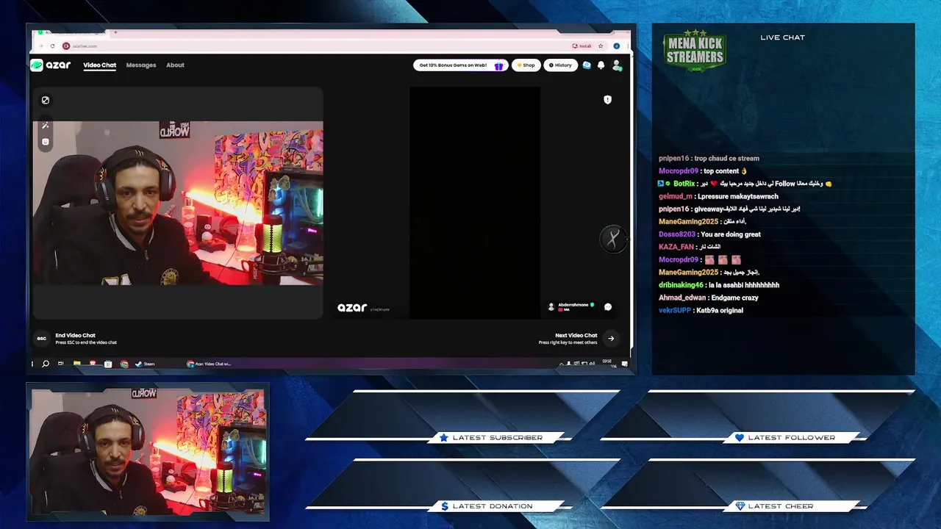
Task: Click the Install button in address bar
Action: [583, 46]
